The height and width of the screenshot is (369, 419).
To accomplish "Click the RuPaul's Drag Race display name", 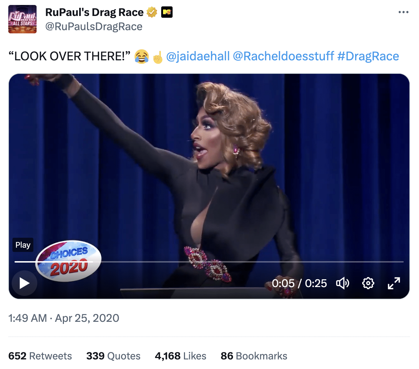I will 94,12.
